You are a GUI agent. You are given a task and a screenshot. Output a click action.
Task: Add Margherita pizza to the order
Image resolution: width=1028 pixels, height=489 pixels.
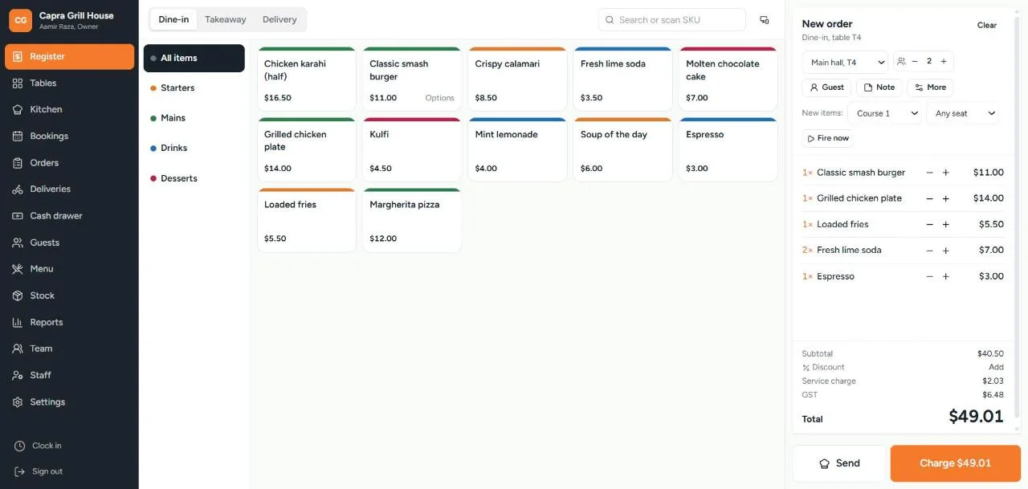pos(412,220)
